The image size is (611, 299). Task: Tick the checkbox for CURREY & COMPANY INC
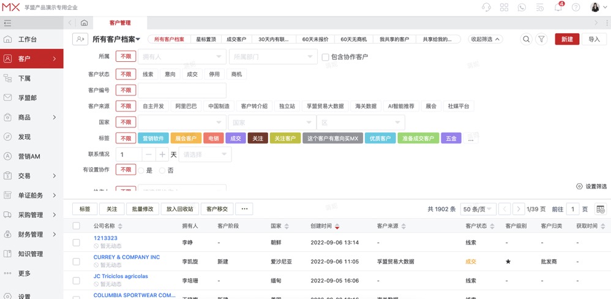pos(77,262)
